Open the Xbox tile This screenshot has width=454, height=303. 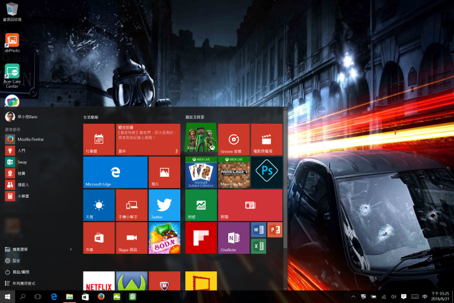(x=201, y=138)
